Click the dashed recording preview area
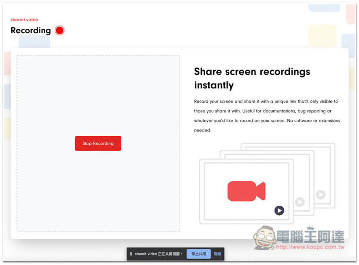This screenshot has height=265, width=359. pyautogui.click(x=98, y=143)
